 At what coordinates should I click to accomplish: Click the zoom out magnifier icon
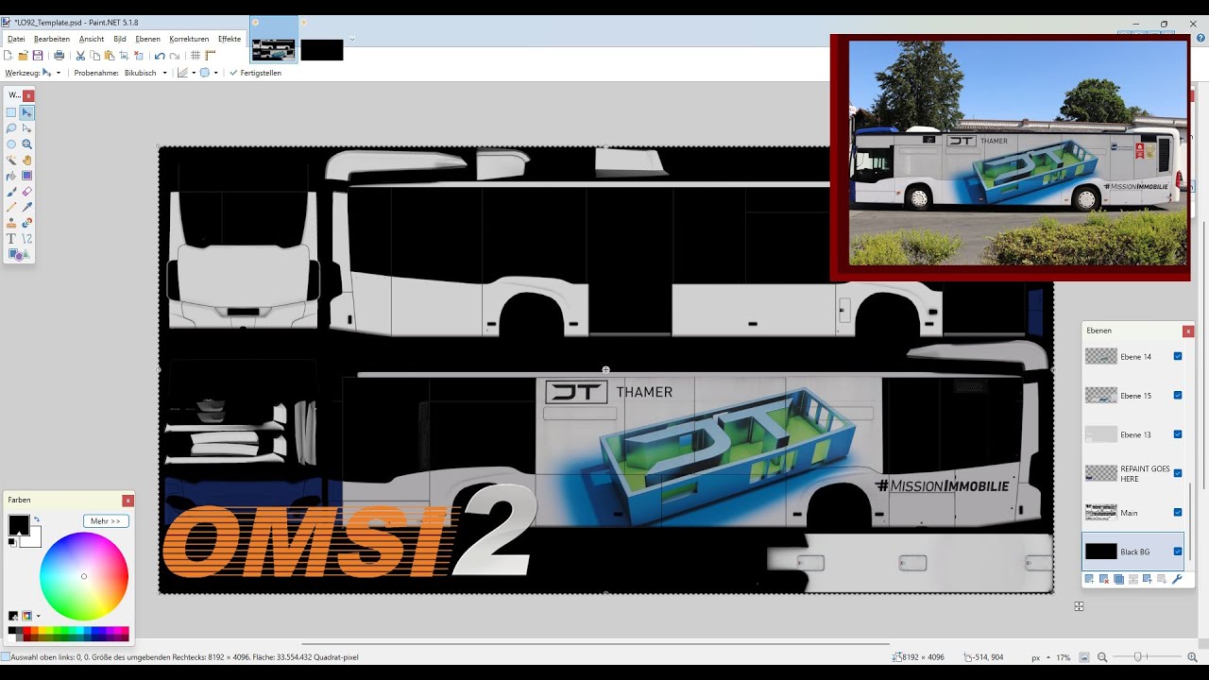[x=1102, y=657]
